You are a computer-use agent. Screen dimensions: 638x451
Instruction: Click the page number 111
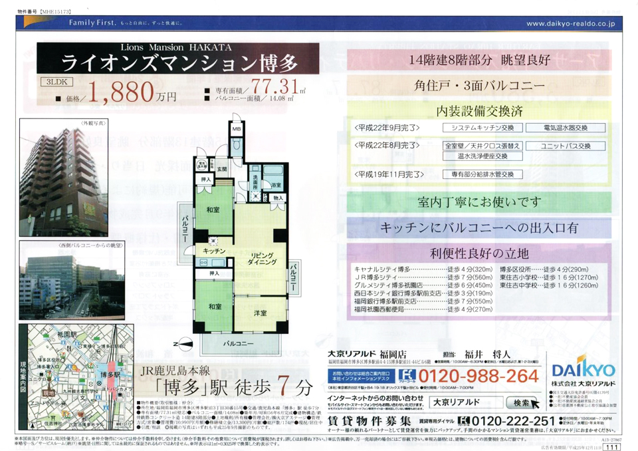pyautogui.click(x=611, y=447)
